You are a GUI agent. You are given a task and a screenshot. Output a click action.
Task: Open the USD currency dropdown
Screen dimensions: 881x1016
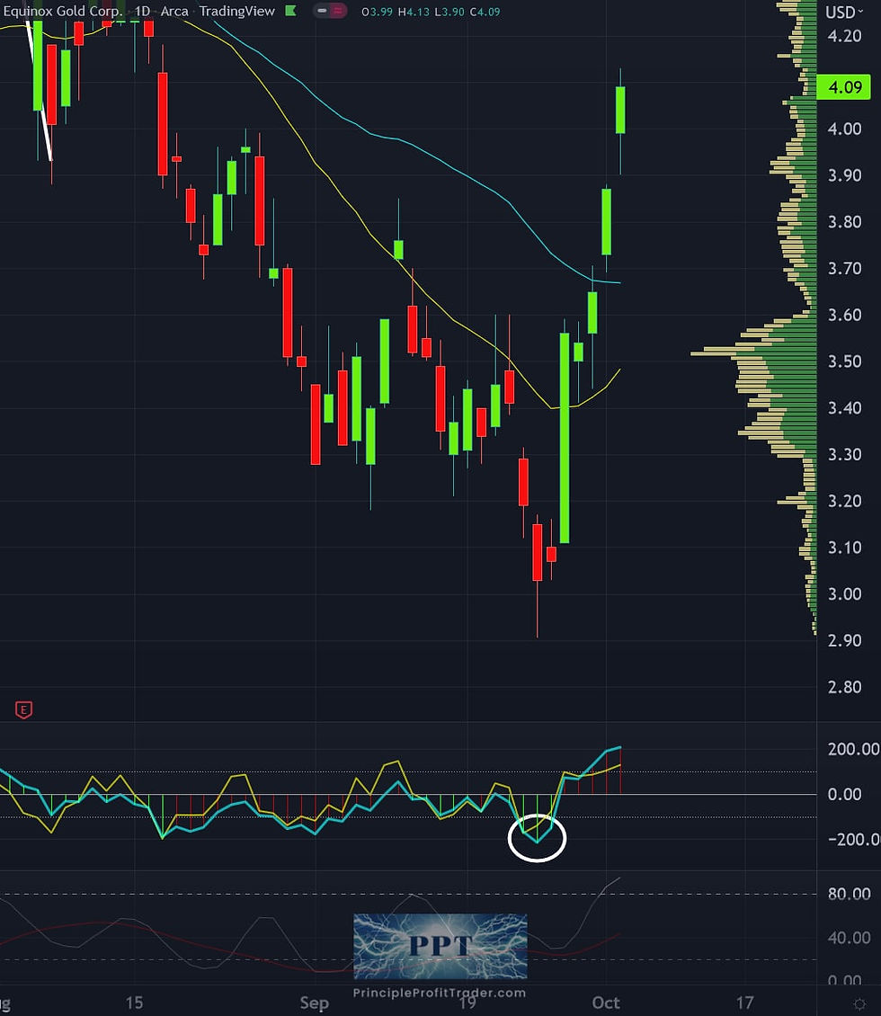[844, 13]
